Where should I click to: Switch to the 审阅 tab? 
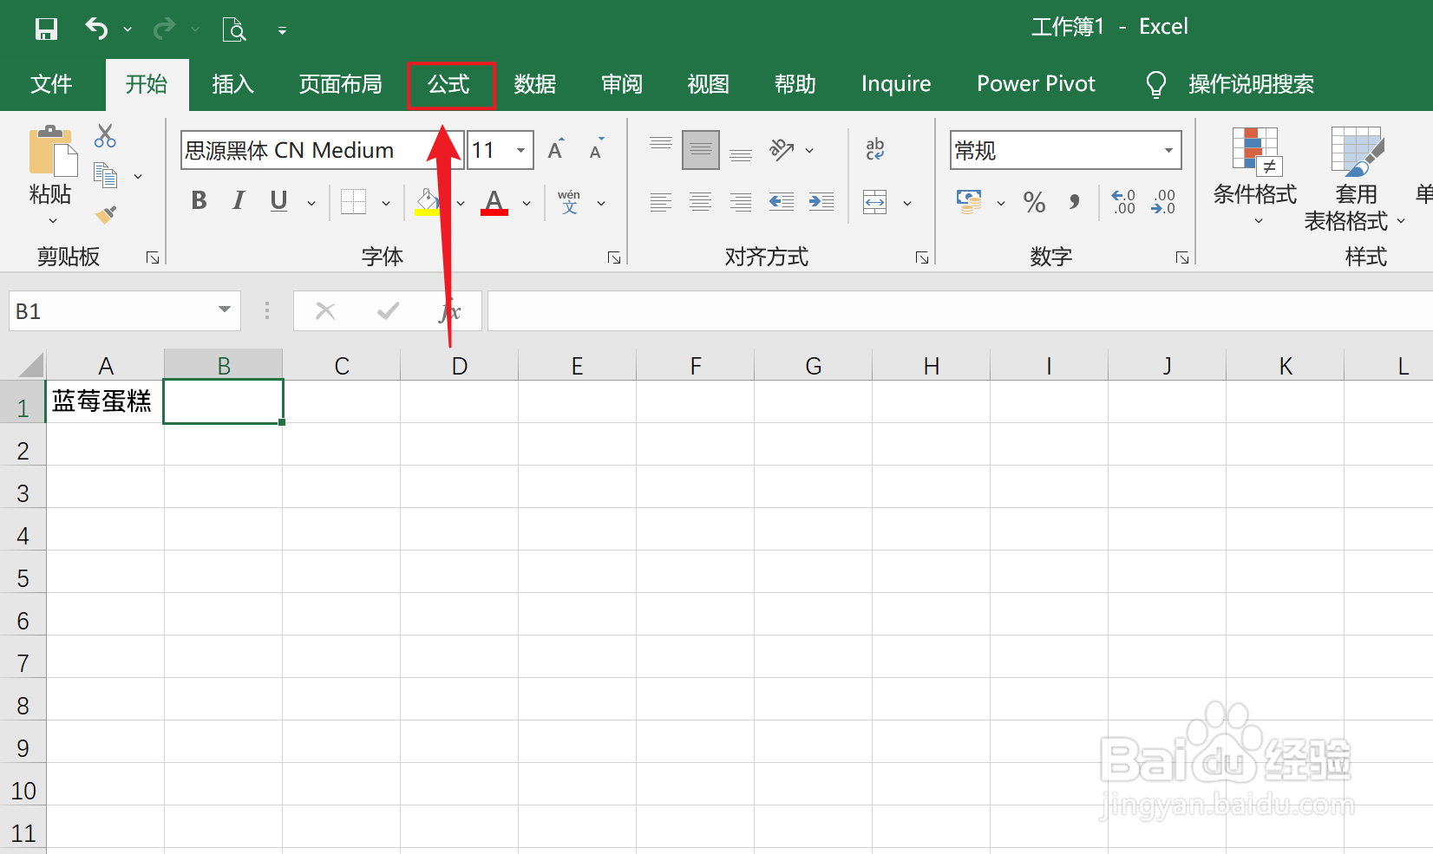click(622, 84)
